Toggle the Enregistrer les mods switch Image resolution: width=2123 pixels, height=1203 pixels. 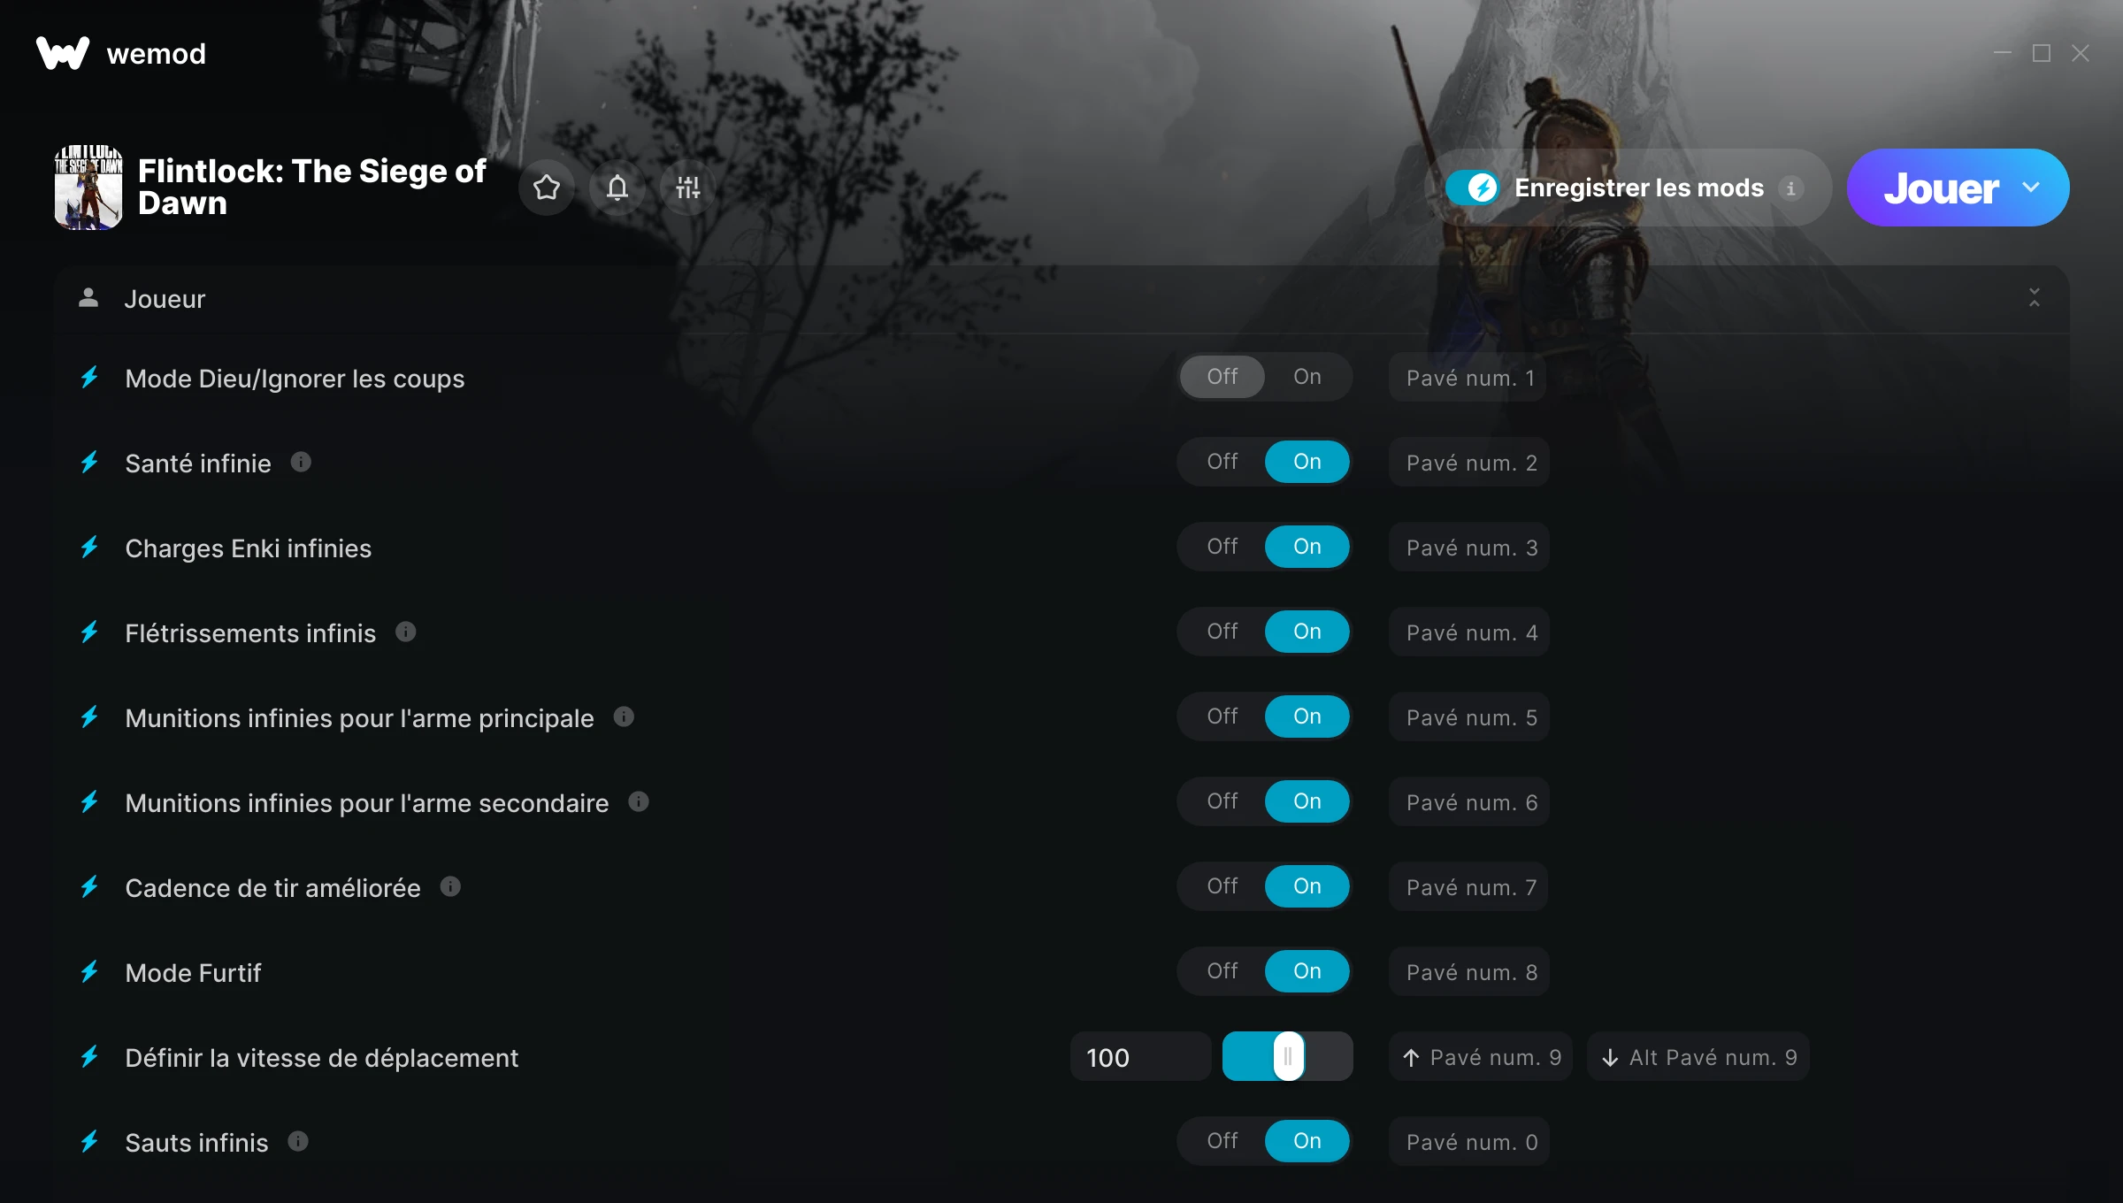(1472, 188)
